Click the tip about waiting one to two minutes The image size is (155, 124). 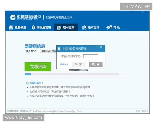tap(62, 96)
